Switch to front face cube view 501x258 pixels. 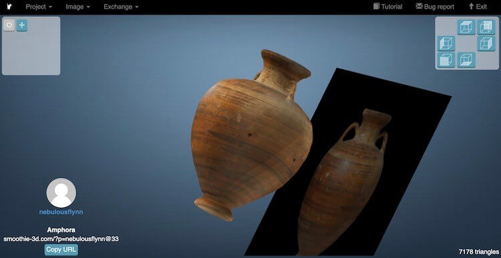[x=446, y=60]
